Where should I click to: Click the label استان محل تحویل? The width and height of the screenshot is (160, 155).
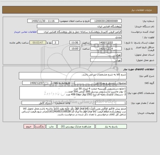point(144,55)
